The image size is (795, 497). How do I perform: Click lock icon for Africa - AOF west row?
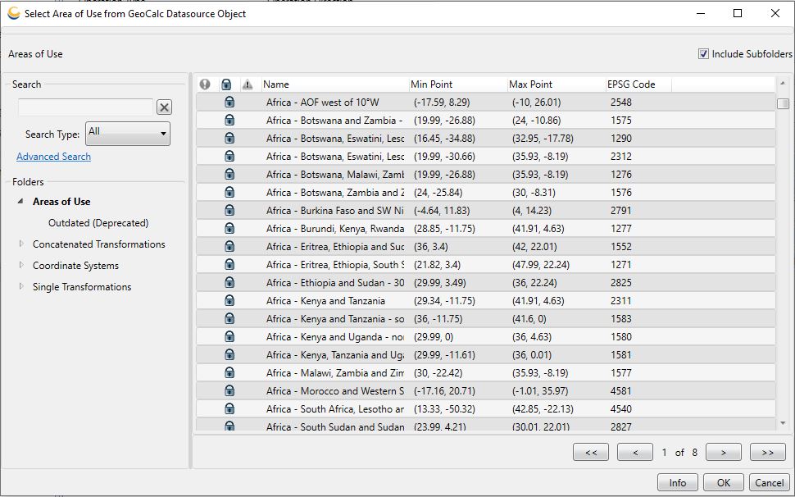[x=229, y=102]
